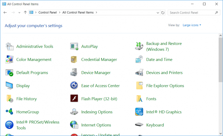223x136 pixels.
Task: Expand the address bar history dropdown
Action: coord(158,13)
